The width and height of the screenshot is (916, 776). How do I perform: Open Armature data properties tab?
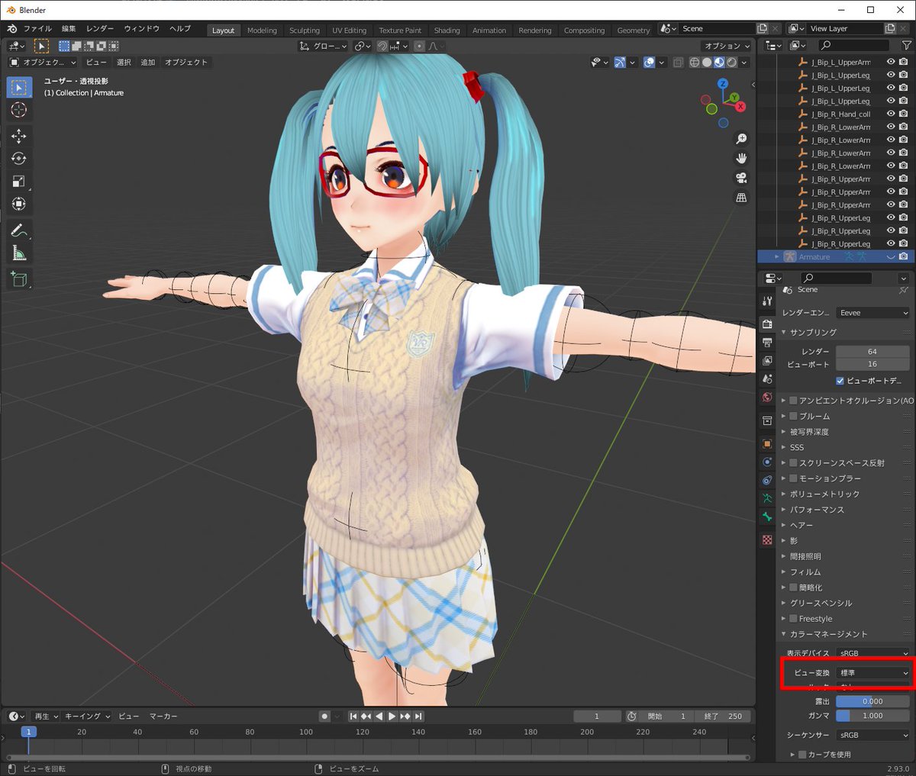767,498
